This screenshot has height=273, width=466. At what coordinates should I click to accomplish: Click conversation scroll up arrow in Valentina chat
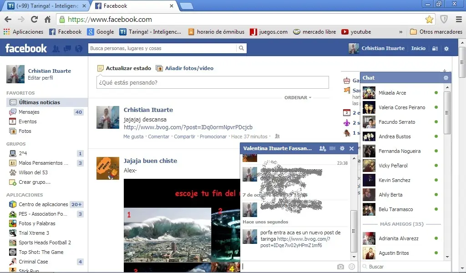(x=354, y=158)
